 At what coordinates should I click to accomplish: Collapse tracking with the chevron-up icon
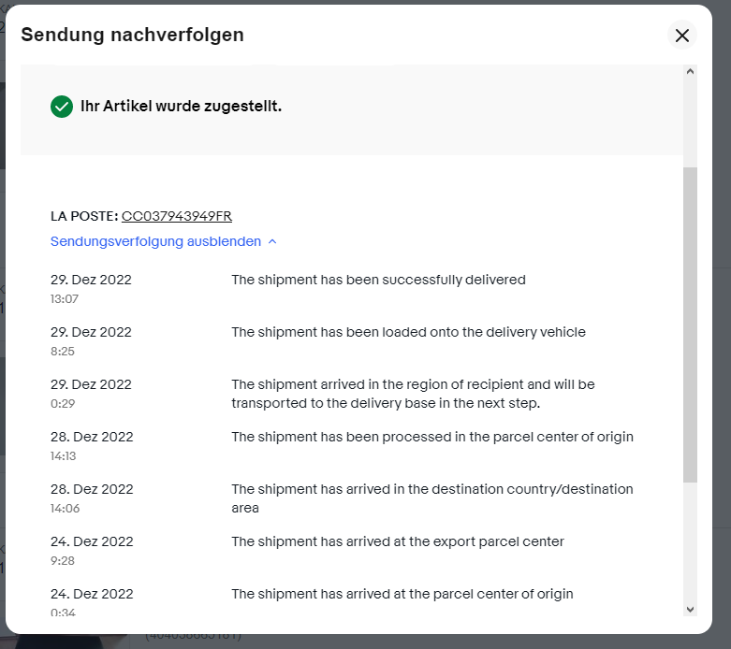(x=272, y=241)
